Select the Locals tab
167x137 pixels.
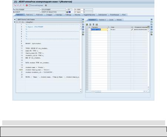coord(111,20)
